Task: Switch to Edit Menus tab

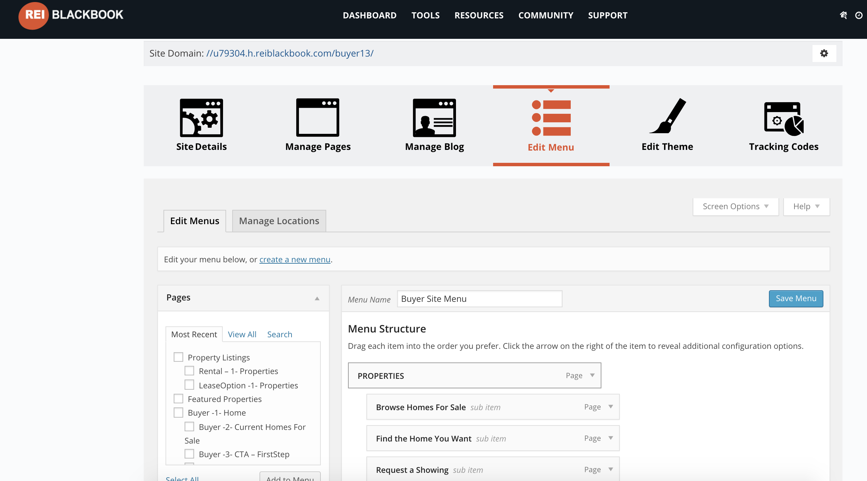Action: 195,221
